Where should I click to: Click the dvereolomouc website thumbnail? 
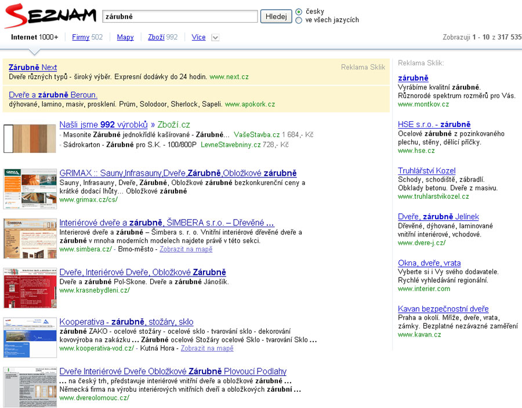(30, 387)
